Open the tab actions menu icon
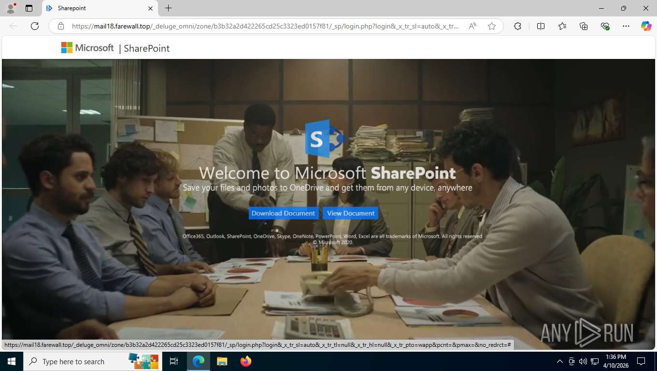 pyautogui.click(x=29, y=8)
